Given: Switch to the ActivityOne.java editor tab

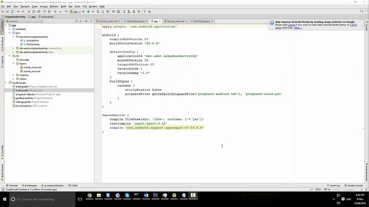Looking at the screenshot, I should pyautogui.click(x=202, y=21).
